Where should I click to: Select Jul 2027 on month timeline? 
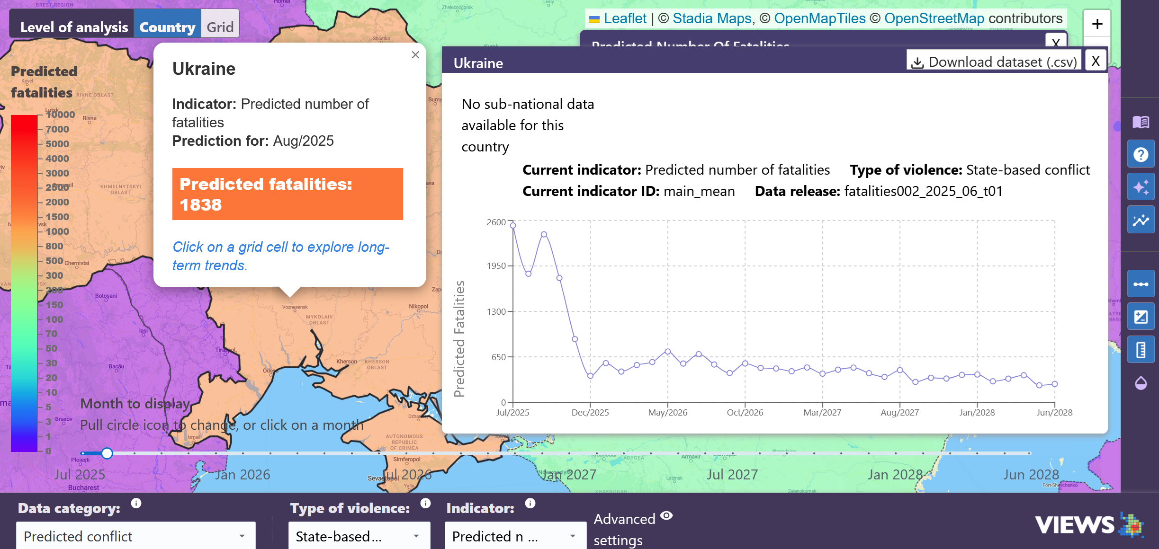tap(732, 475)
